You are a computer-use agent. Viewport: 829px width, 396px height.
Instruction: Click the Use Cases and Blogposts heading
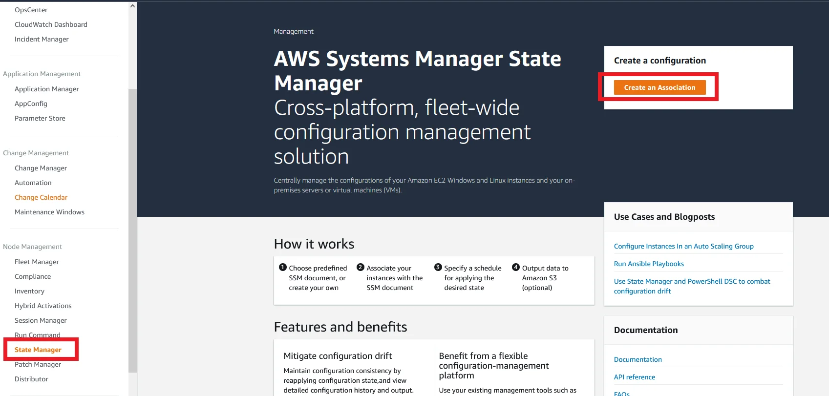(664, 217)
